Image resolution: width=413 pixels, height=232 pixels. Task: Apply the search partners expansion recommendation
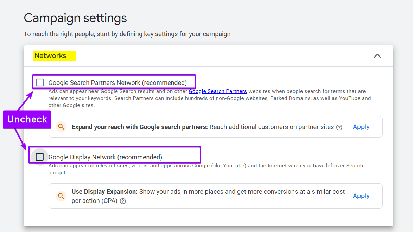[361, 127]
